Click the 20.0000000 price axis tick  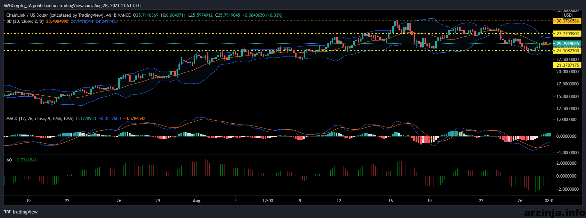pos(568,72)
